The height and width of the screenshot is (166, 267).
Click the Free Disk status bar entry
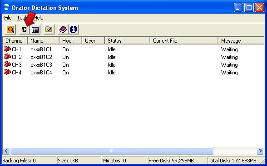(x=177, y=161)
